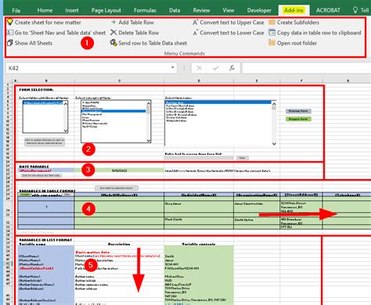
Task: Click the Smith Optics organization cell
Action: (x=257, y=221)
